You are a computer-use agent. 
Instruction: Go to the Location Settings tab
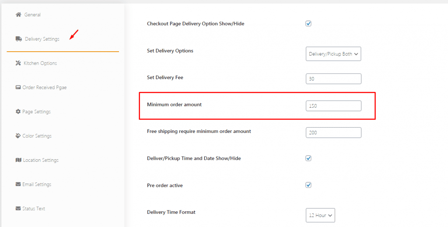[x=41, y=160]
